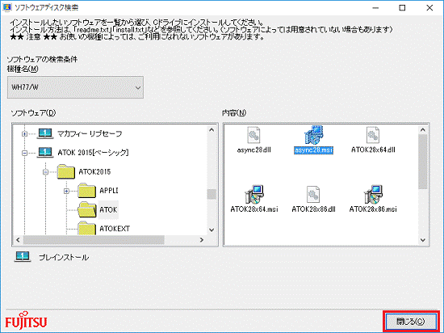Click the プレインストール legend icon
This screenshot has width=444, height=333.
click(23, 257)
